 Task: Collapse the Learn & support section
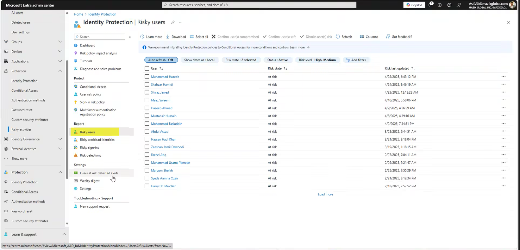point(64,234)
